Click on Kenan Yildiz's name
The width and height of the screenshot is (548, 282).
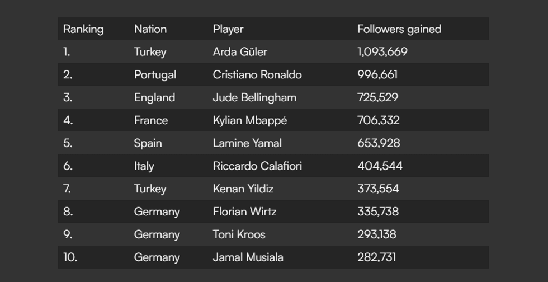point(243,189)
